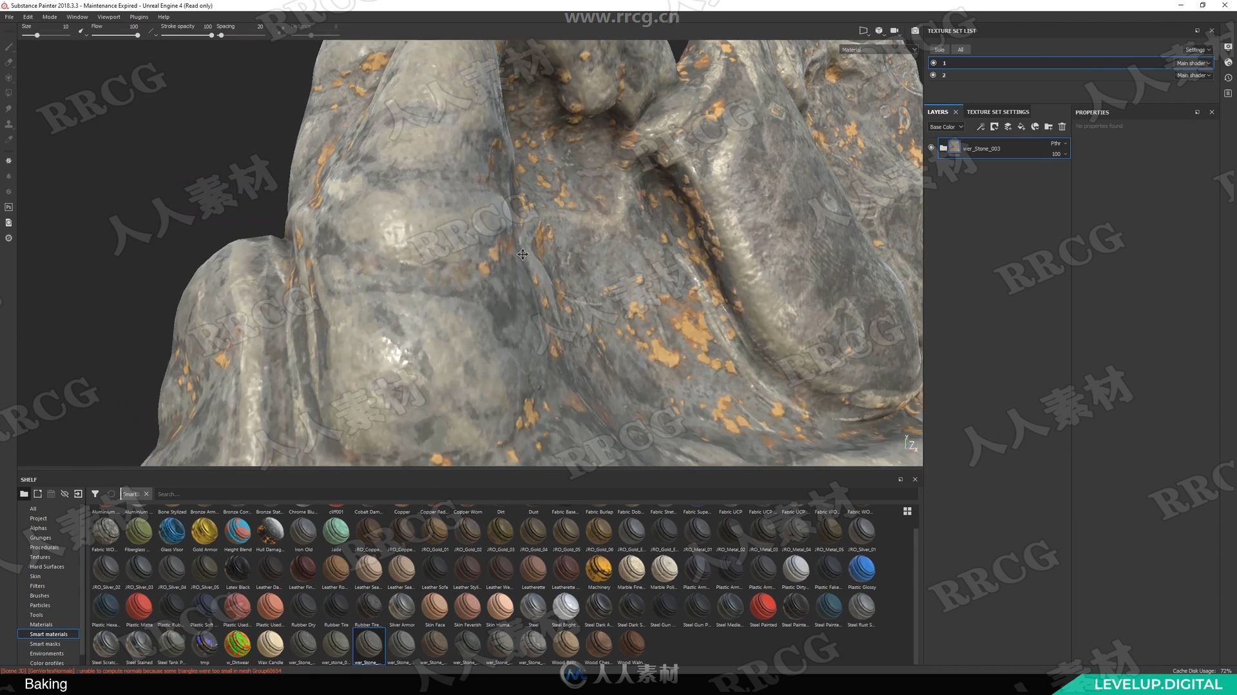Select the Clone stamp tool
Image resolution: width=1237 pixels, height=695 pixels.
coord(8,124)
